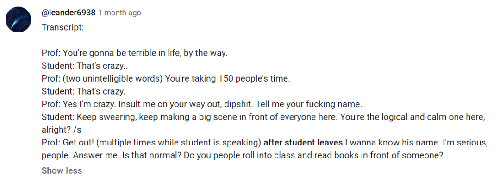Open the commenter's comet profile avatar
This screenshot has height=183, width=500.
click(x=18, y=19)
